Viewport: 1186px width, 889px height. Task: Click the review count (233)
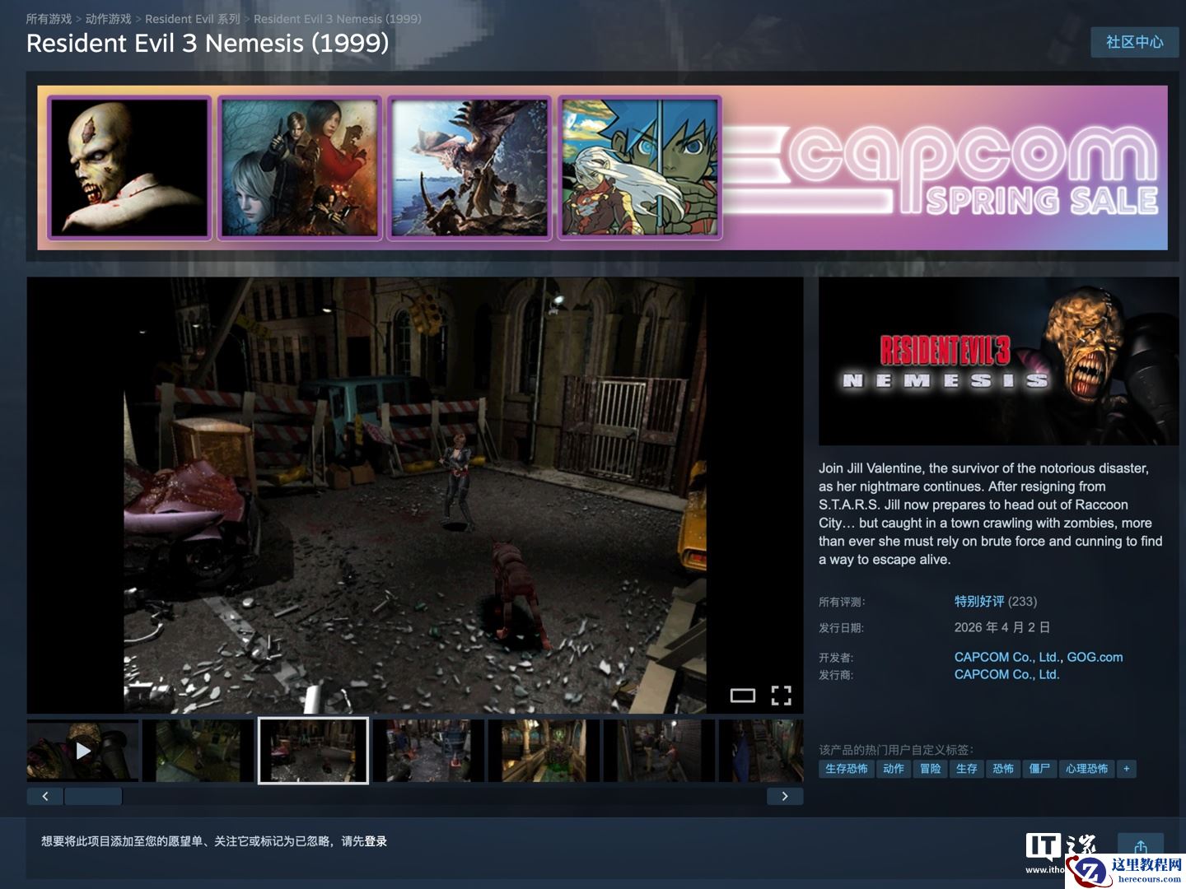click(1023, 602)
